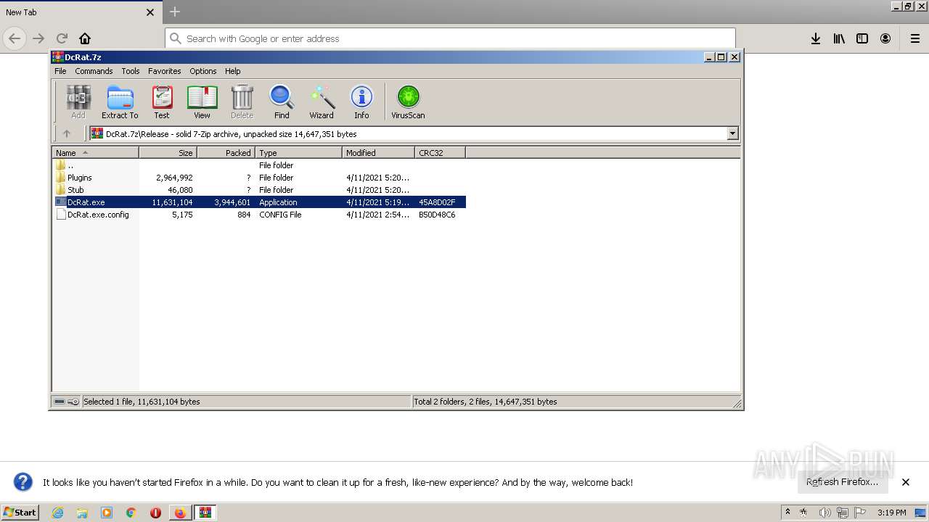The image size is (929, 522).
Task: Start VirusScan on the archive
Action: tap(408, 101)
